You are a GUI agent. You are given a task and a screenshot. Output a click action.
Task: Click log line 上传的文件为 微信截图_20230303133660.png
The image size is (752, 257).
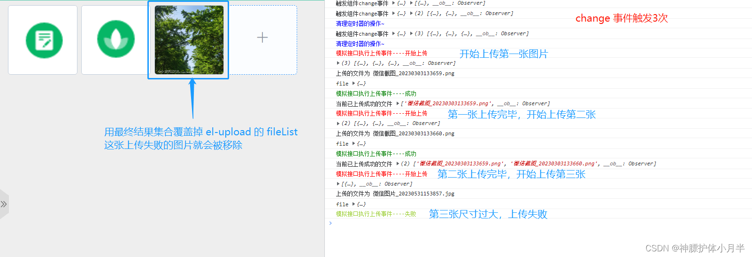395,133
